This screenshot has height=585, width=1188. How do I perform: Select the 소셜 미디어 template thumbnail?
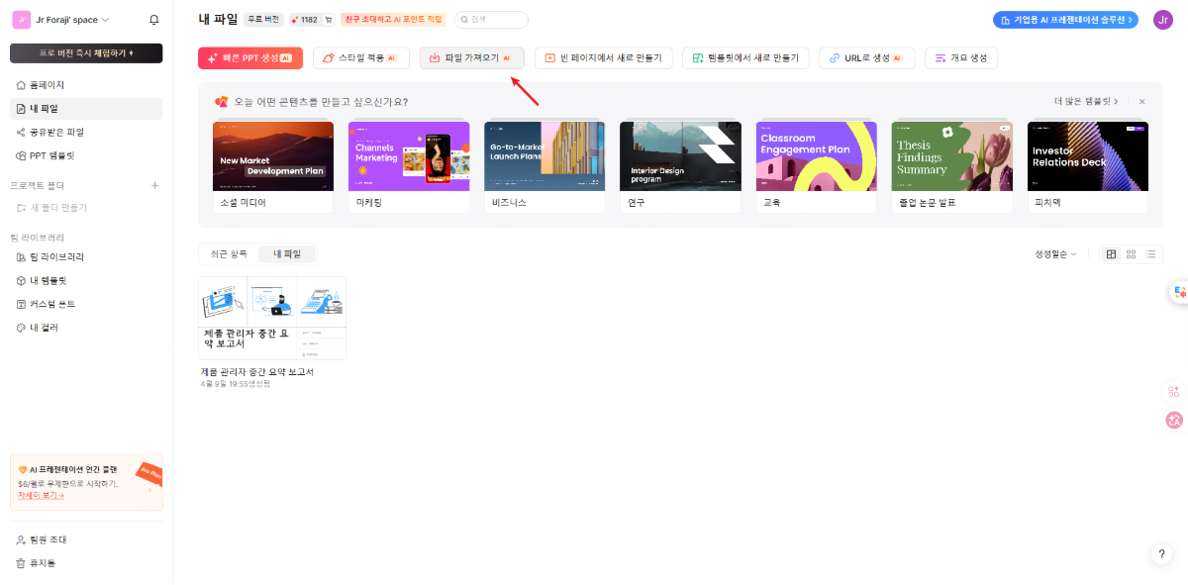tap(273, 156)
